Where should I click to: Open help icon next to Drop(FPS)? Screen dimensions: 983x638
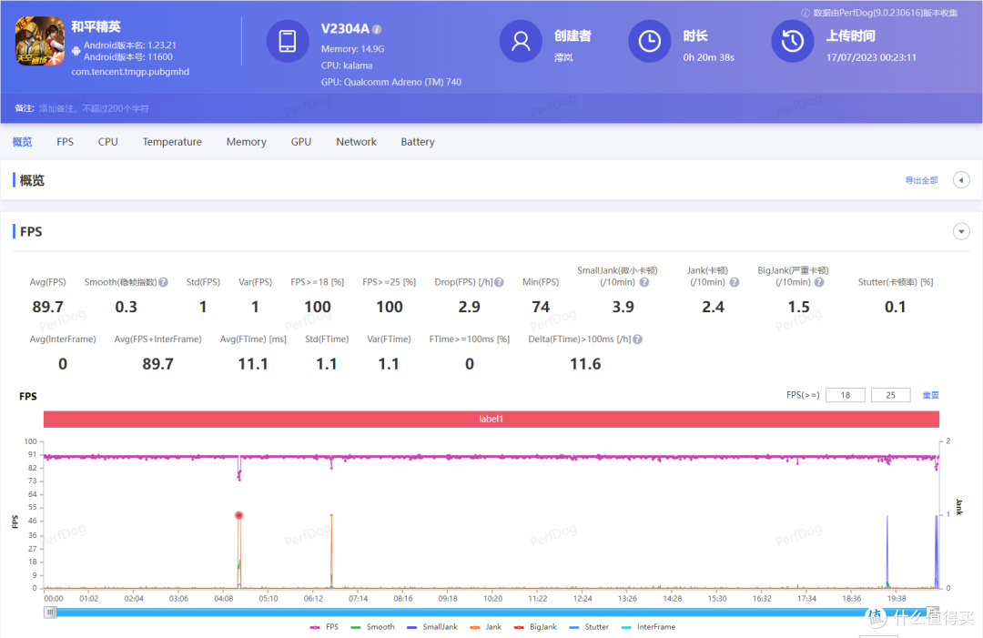(x=499, y=282)
